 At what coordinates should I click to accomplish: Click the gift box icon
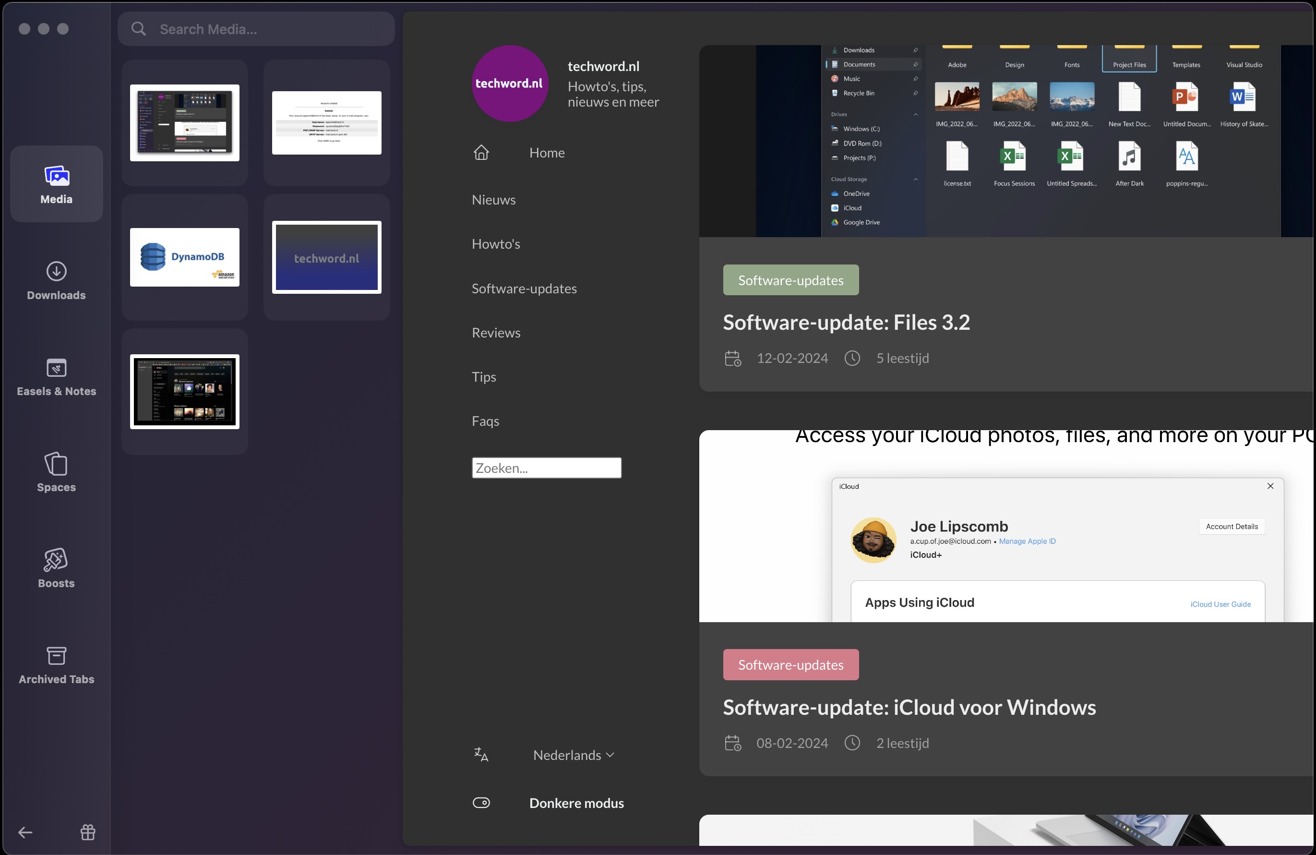(x=88, y=832)
